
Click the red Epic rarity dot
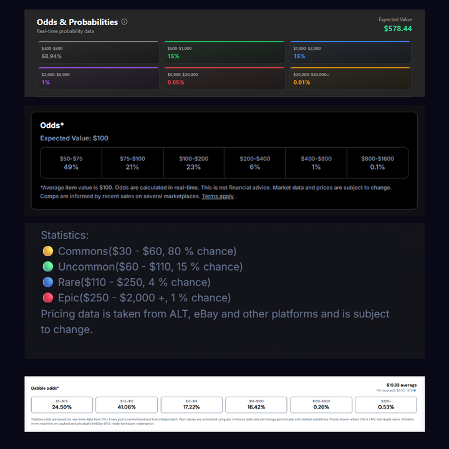coord(48,297)
